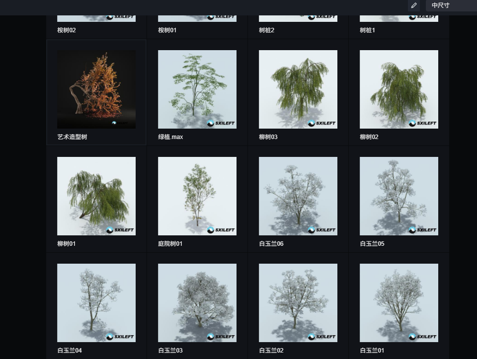Viewport: 477px width, 359px height.
Task: Click the 树桩2 label
Action: pos(266,30)
